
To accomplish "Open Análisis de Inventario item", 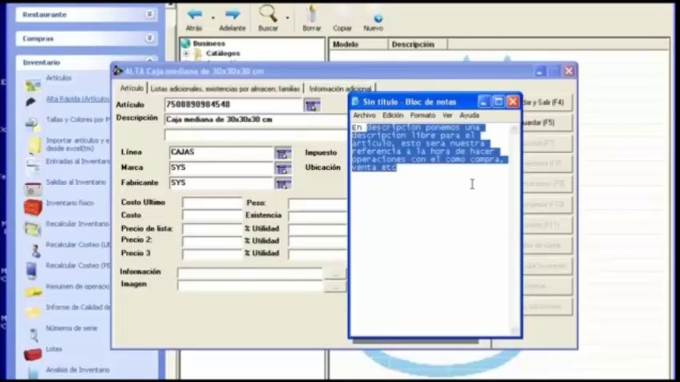I will pyautogui.click(x=78, y=370).
